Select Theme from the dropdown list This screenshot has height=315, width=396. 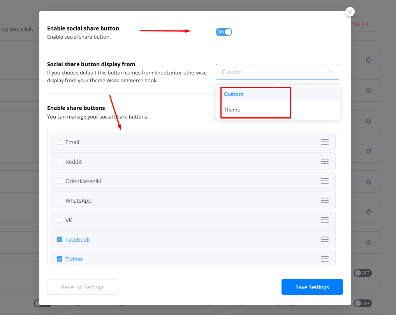(x=232, y=110)
